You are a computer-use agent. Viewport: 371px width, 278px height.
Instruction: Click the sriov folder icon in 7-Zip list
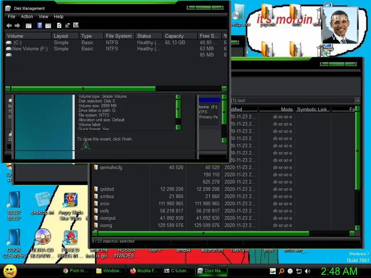(96, 203)
